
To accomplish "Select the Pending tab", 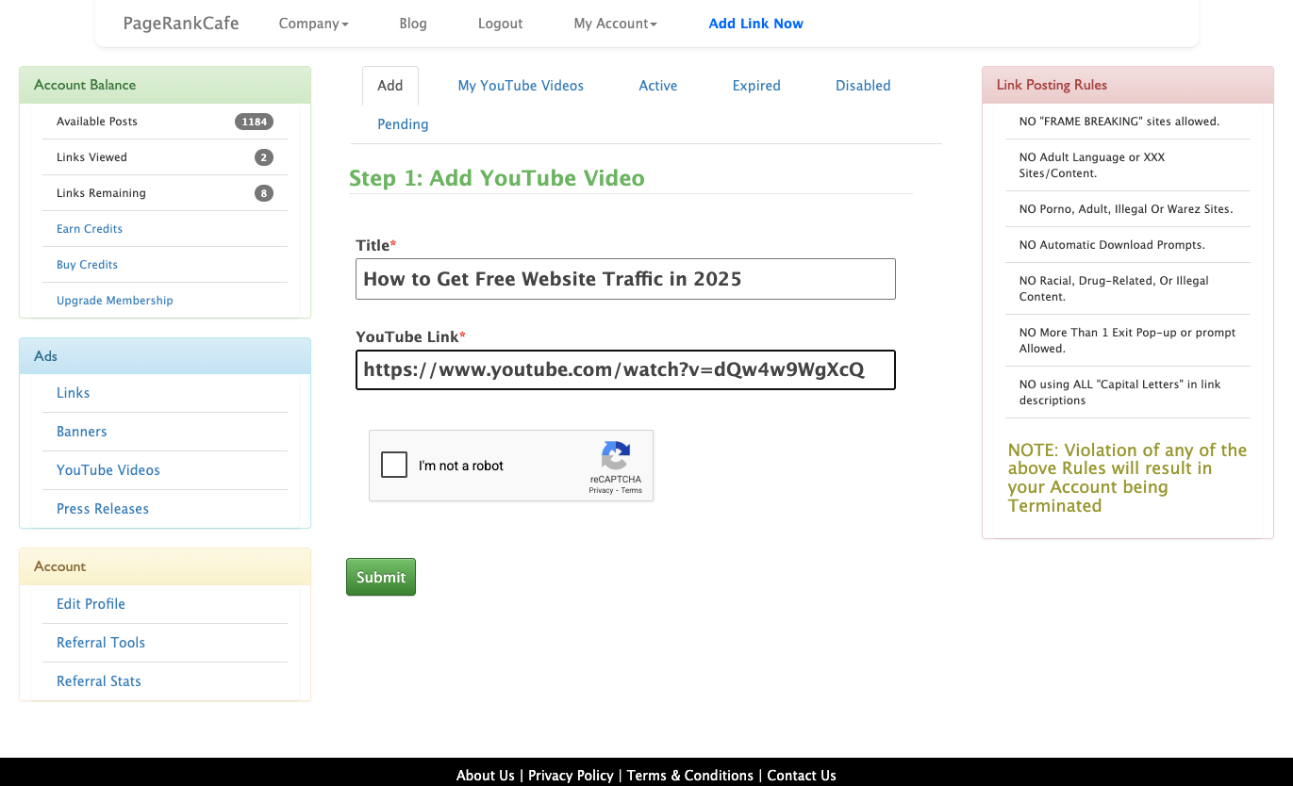I will (403, 123).
